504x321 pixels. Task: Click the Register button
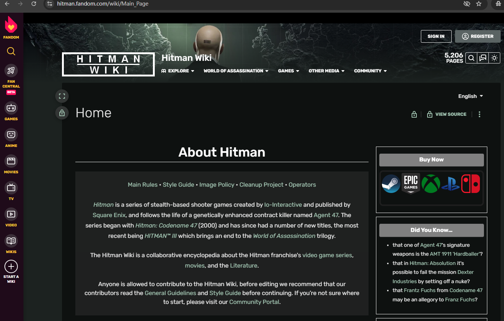pyautogui.click(x=478, y=36)
